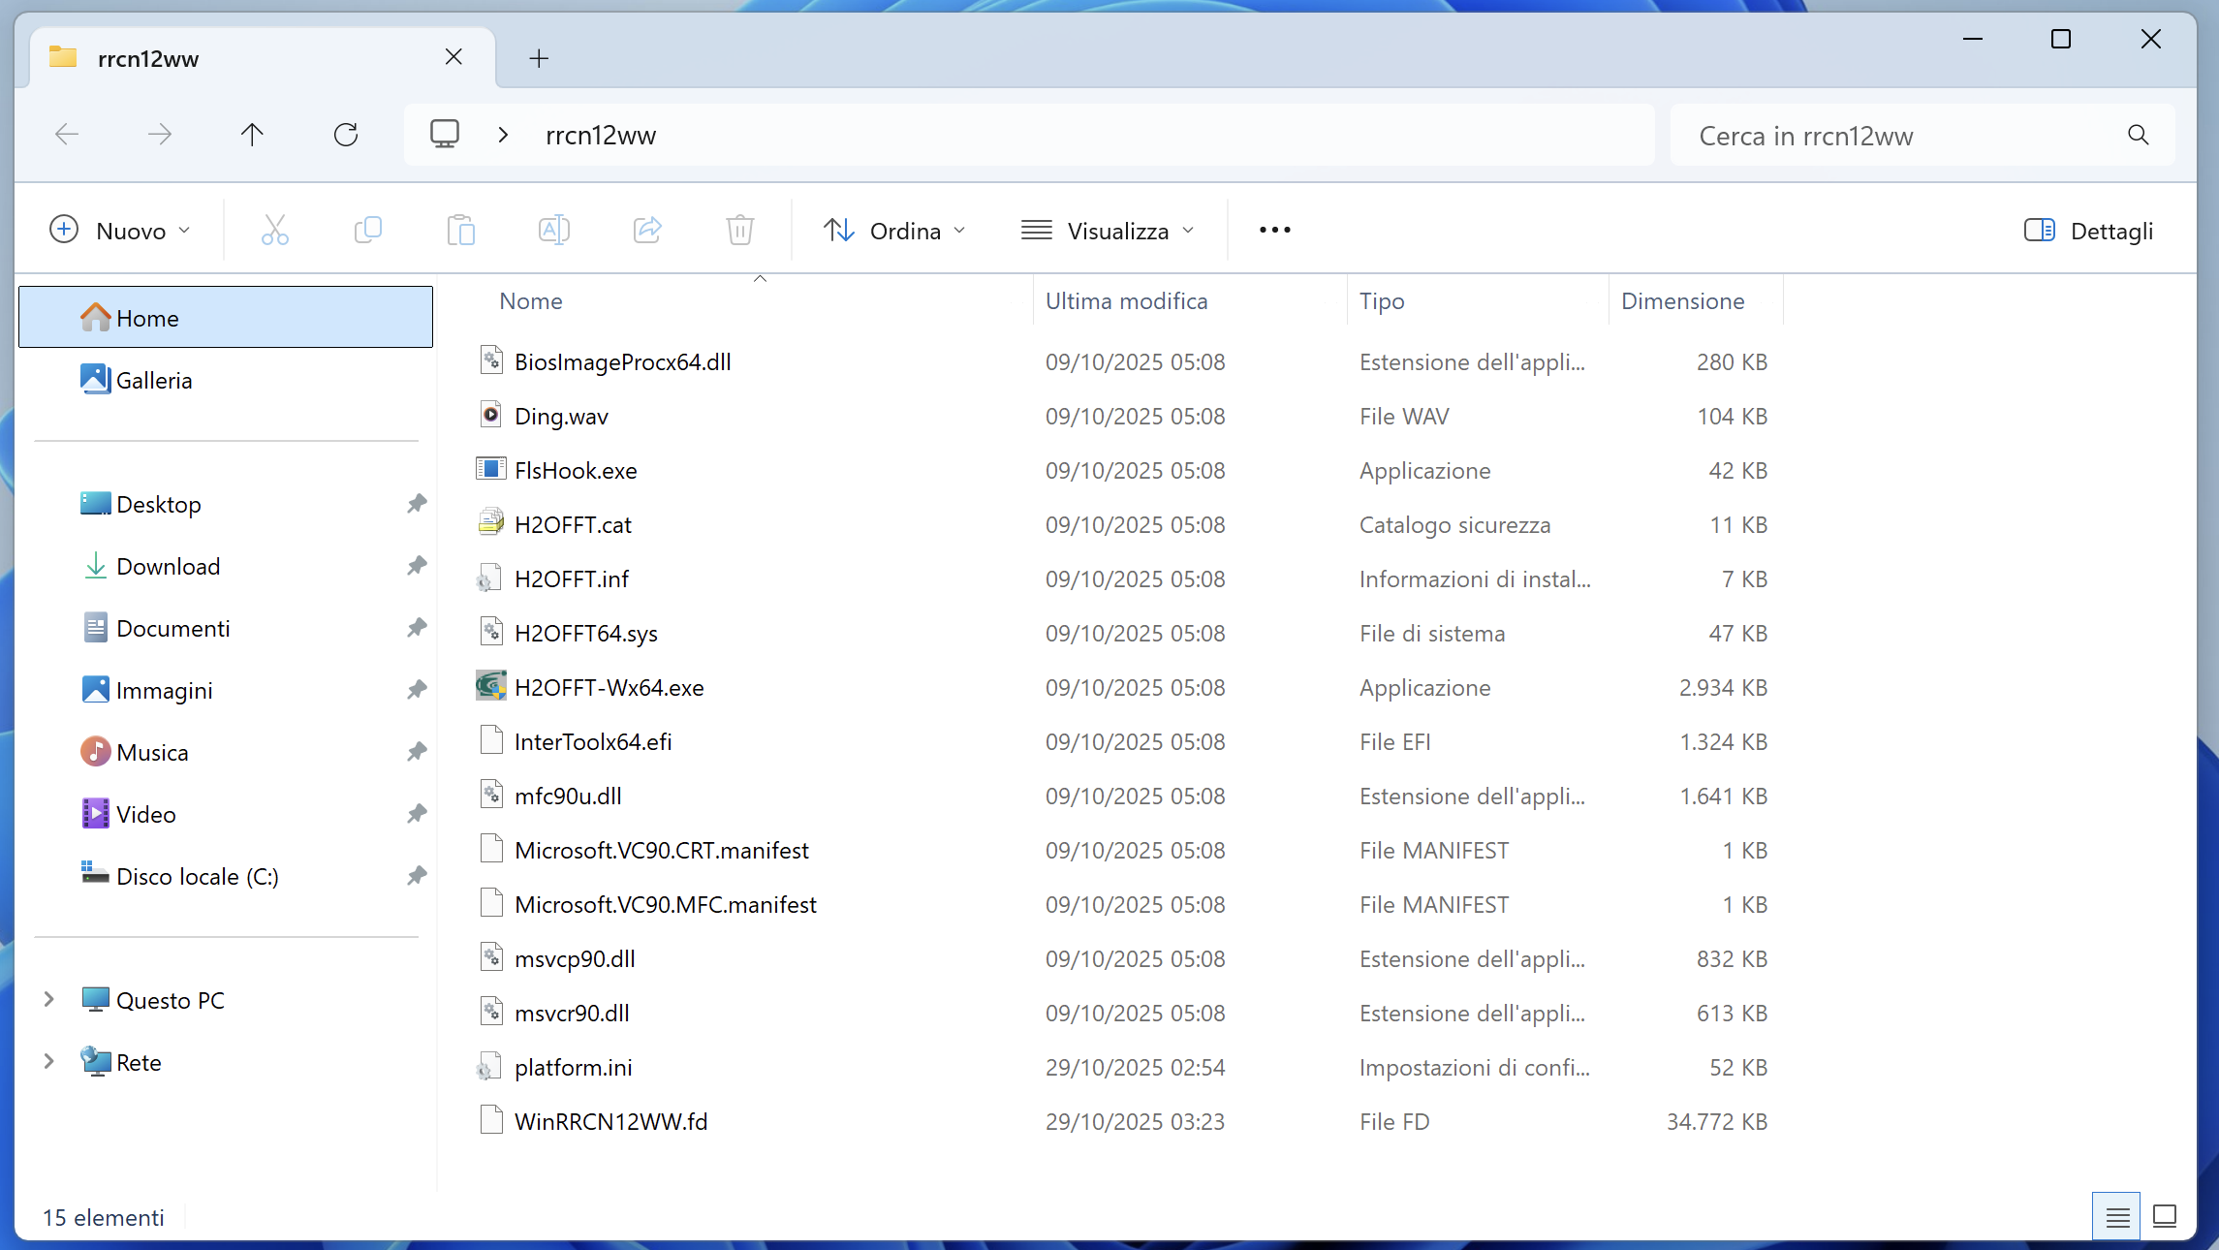The height and width of the screenshot is (1250, 2219).
Task: Expand the Questo PC tree node
Action: [x=48, y=999]
